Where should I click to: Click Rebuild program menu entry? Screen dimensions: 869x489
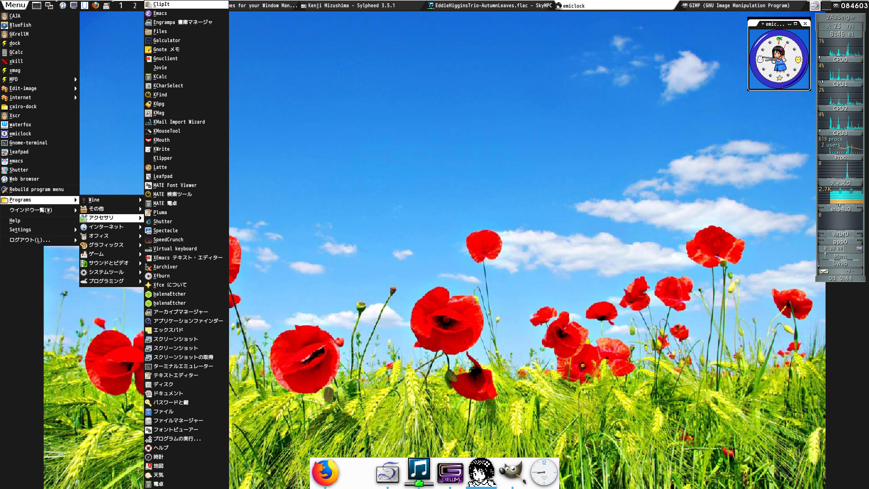[36, 189]
